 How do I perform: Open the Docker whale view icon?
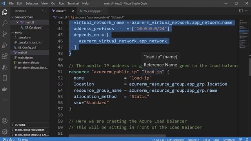5,89
